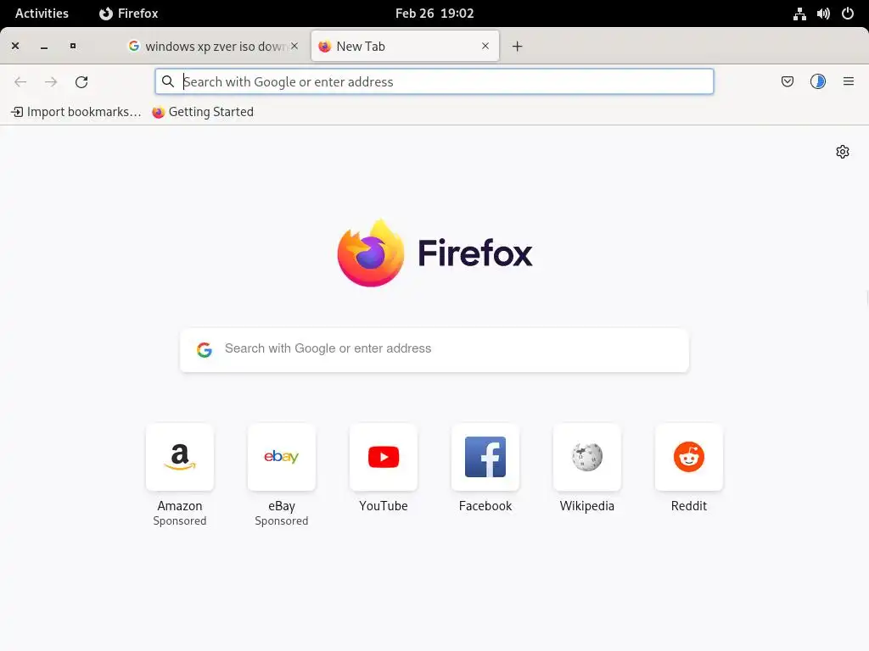Click the volume speaker icon
Image resolution: width=869 pixels, height=651 pixels.
click(x=823, y=14)
